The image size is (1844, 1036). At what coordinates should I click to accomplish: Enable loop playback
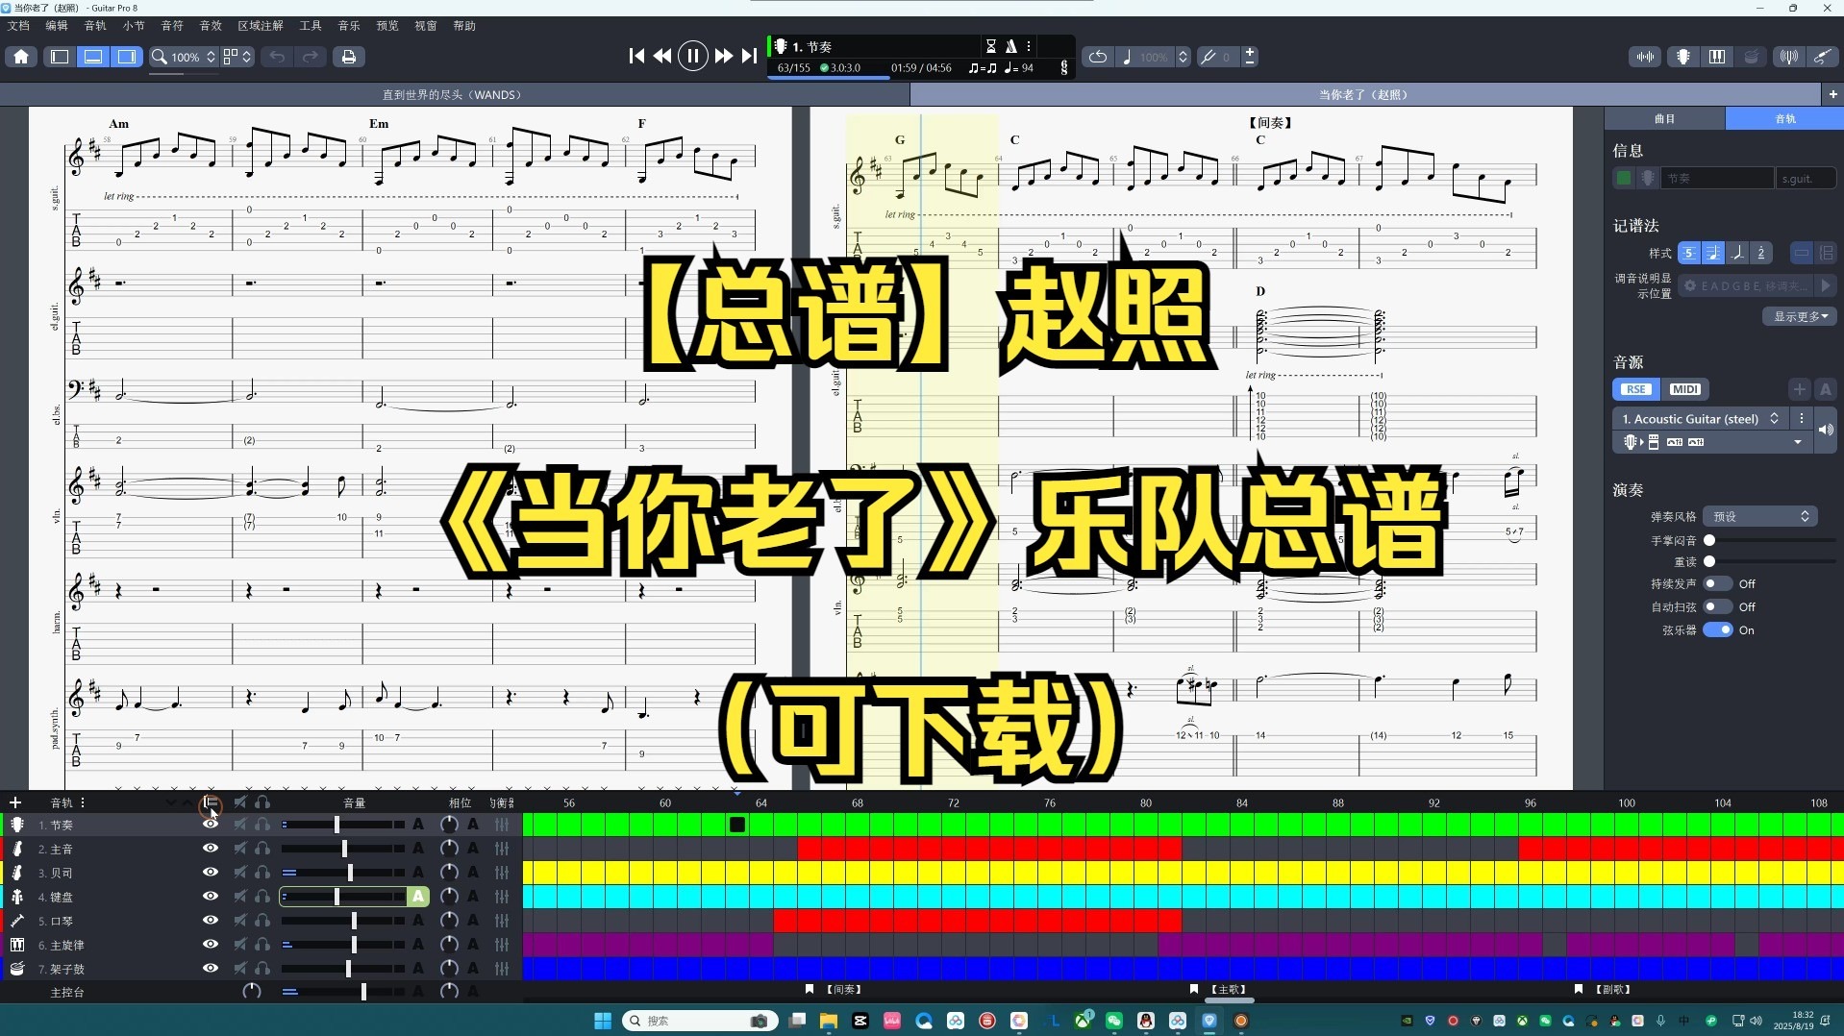1097,57
